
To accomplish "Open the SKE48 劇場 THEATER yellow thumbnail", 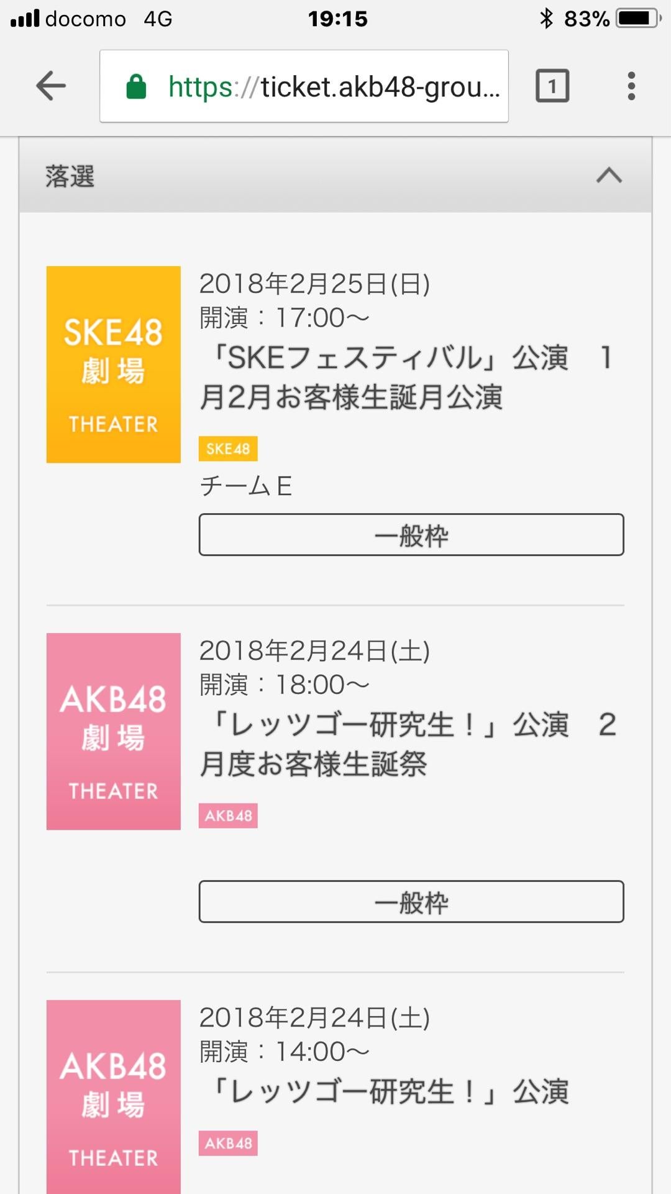I will click(114, 364).
